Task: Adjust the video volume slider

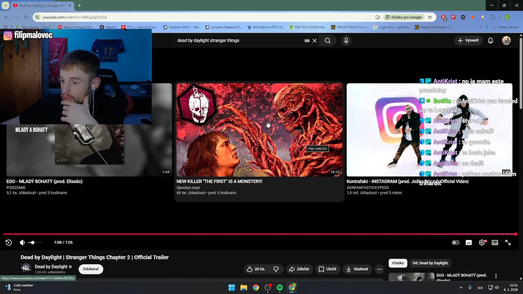Action: click(35, 243)
